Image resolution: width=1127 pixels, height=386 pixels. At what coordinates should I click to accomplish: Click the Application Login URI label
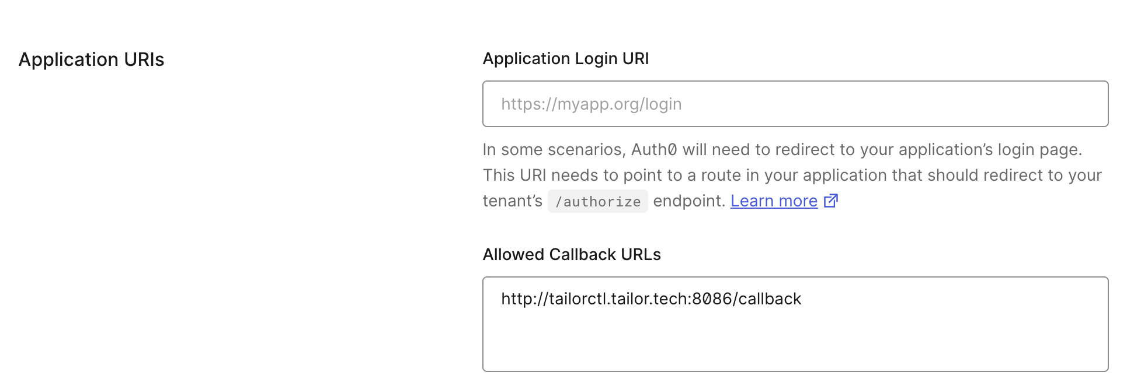point(565,58)
